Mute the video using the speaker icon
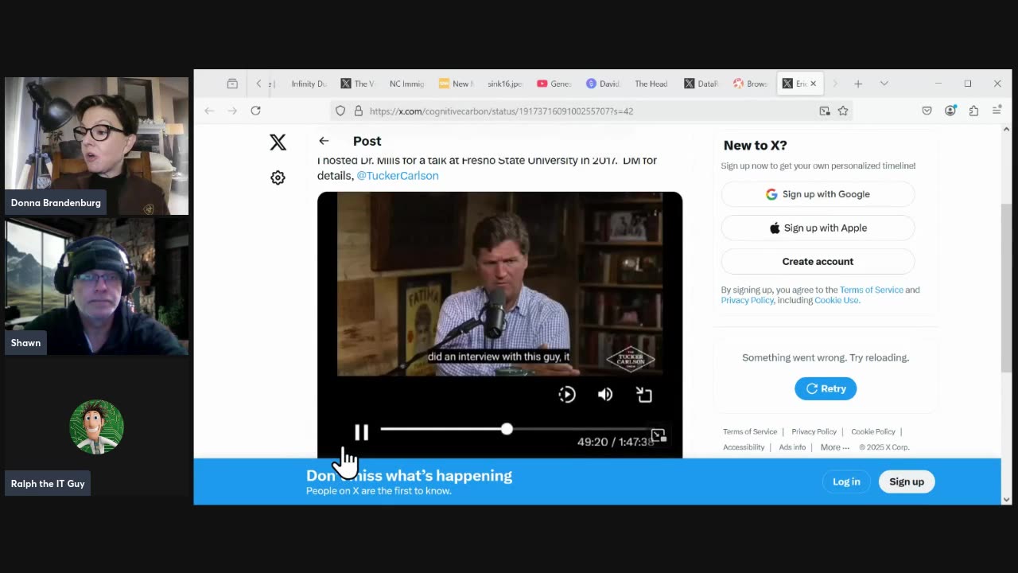 tap(605, 394)
